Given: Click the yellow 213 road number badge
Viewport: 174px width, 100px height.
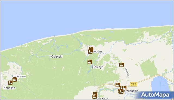Looking at the screenshot, I should [x=133, y=84].
